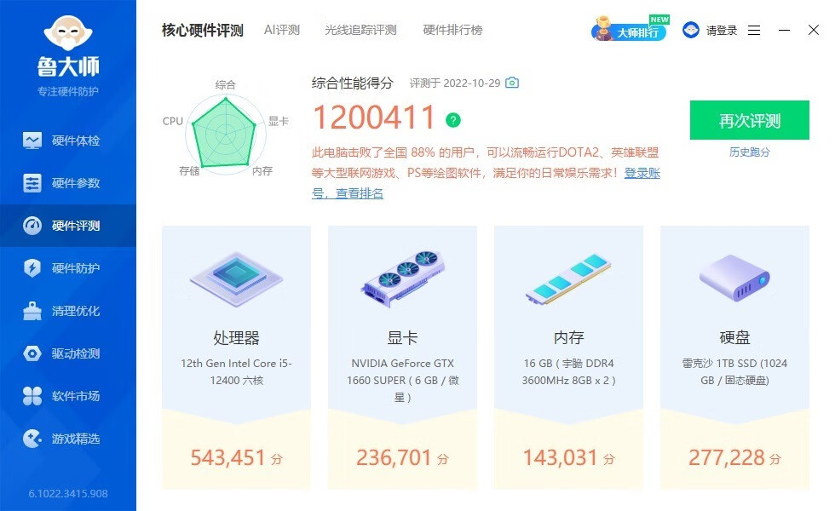This screenshot has height=511, width=835.
Task: Click the 软件市场 clover icon
Action: coord(32,396)
